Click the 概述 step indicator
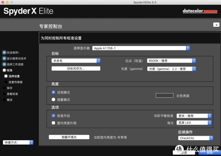The image size is (221, 156). pos(4,100)
